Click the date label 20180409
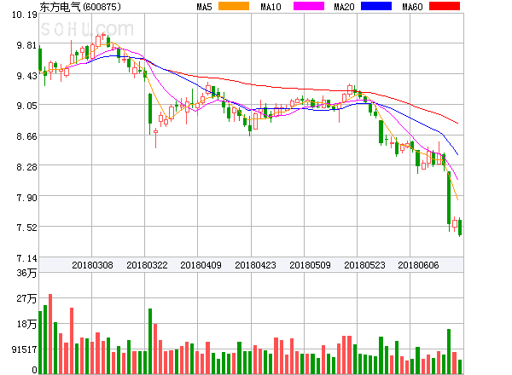Screen dimensions: 512x375 (x=201, y=265)
